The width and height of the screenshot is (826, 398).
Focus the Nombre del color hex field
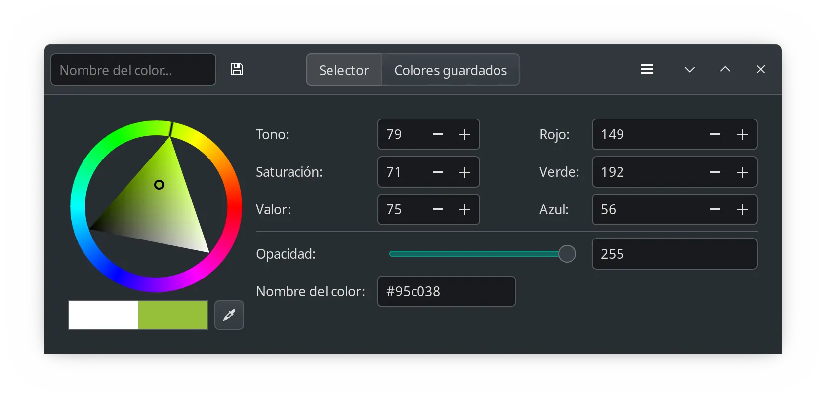pos(447,291)
